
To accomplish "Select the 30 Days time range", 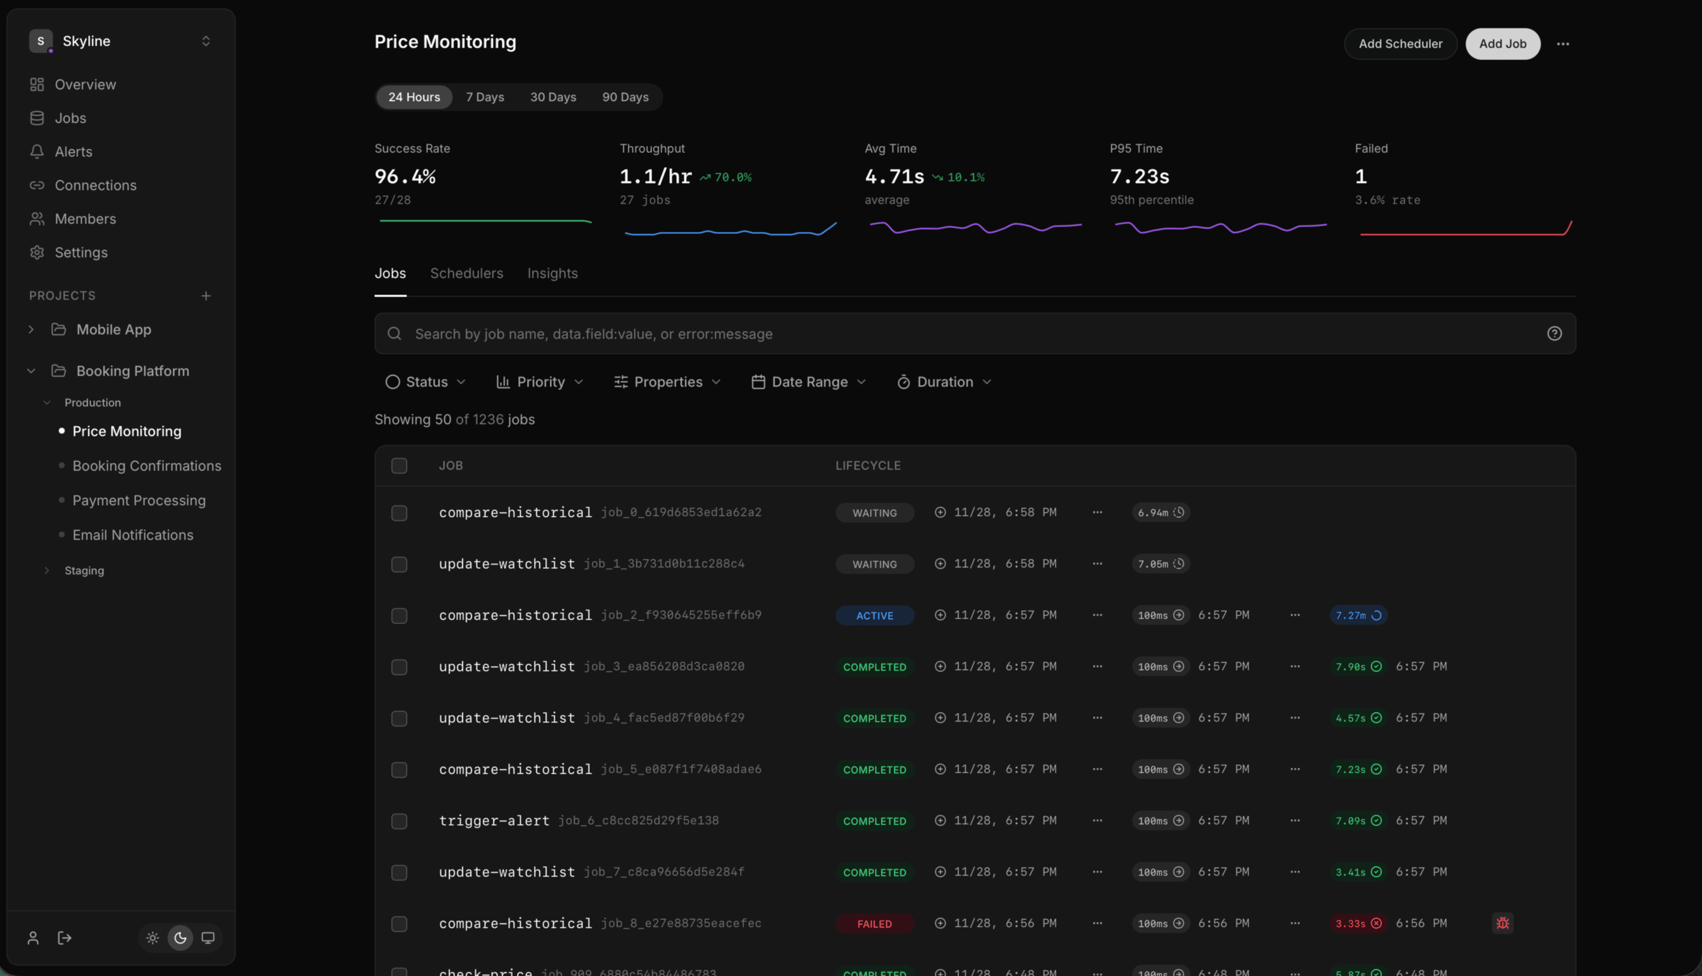I will pyautogui.click(x=553, y=96).
